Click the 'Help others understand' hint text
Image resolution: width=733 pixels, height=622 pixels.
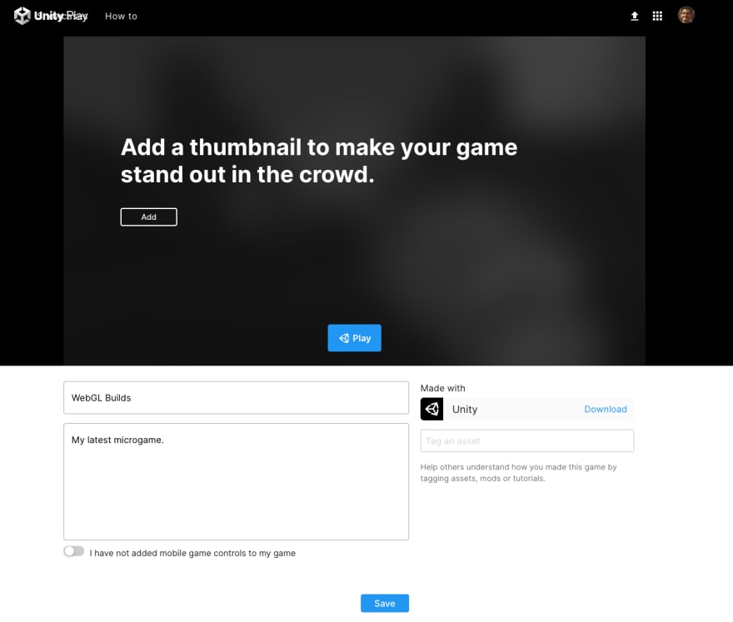point(518,472)
